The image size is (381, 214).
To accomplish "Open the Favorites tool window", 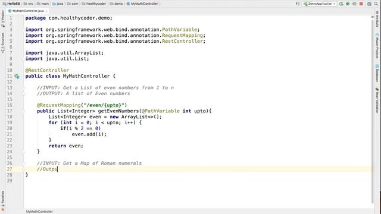I will [x=2, y=201].
